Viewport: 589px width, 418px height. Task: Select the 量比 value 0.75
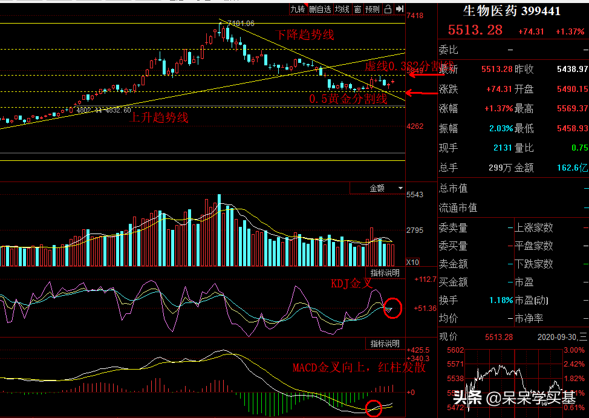[579, 148]
